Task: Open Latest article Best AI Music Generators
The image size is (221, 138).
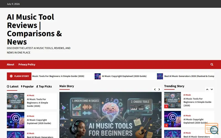Action: click(40, 137)
